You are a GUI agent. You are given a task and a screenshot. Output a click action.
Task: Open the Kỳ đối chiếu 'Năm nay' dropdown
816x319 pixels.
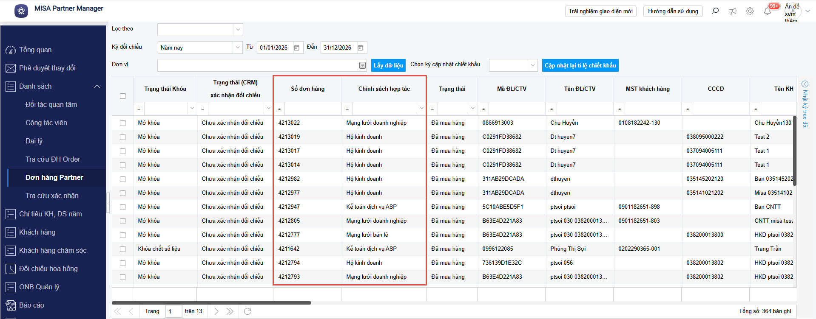coord(238,48)
